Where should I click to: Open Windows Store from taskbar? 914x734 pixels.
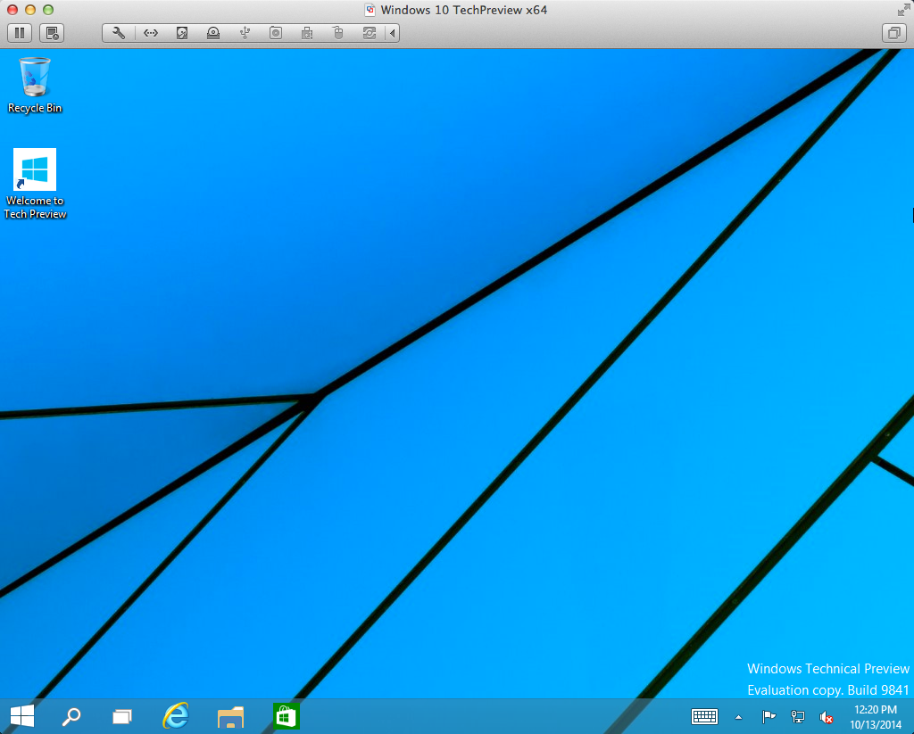tap(286, 716)
